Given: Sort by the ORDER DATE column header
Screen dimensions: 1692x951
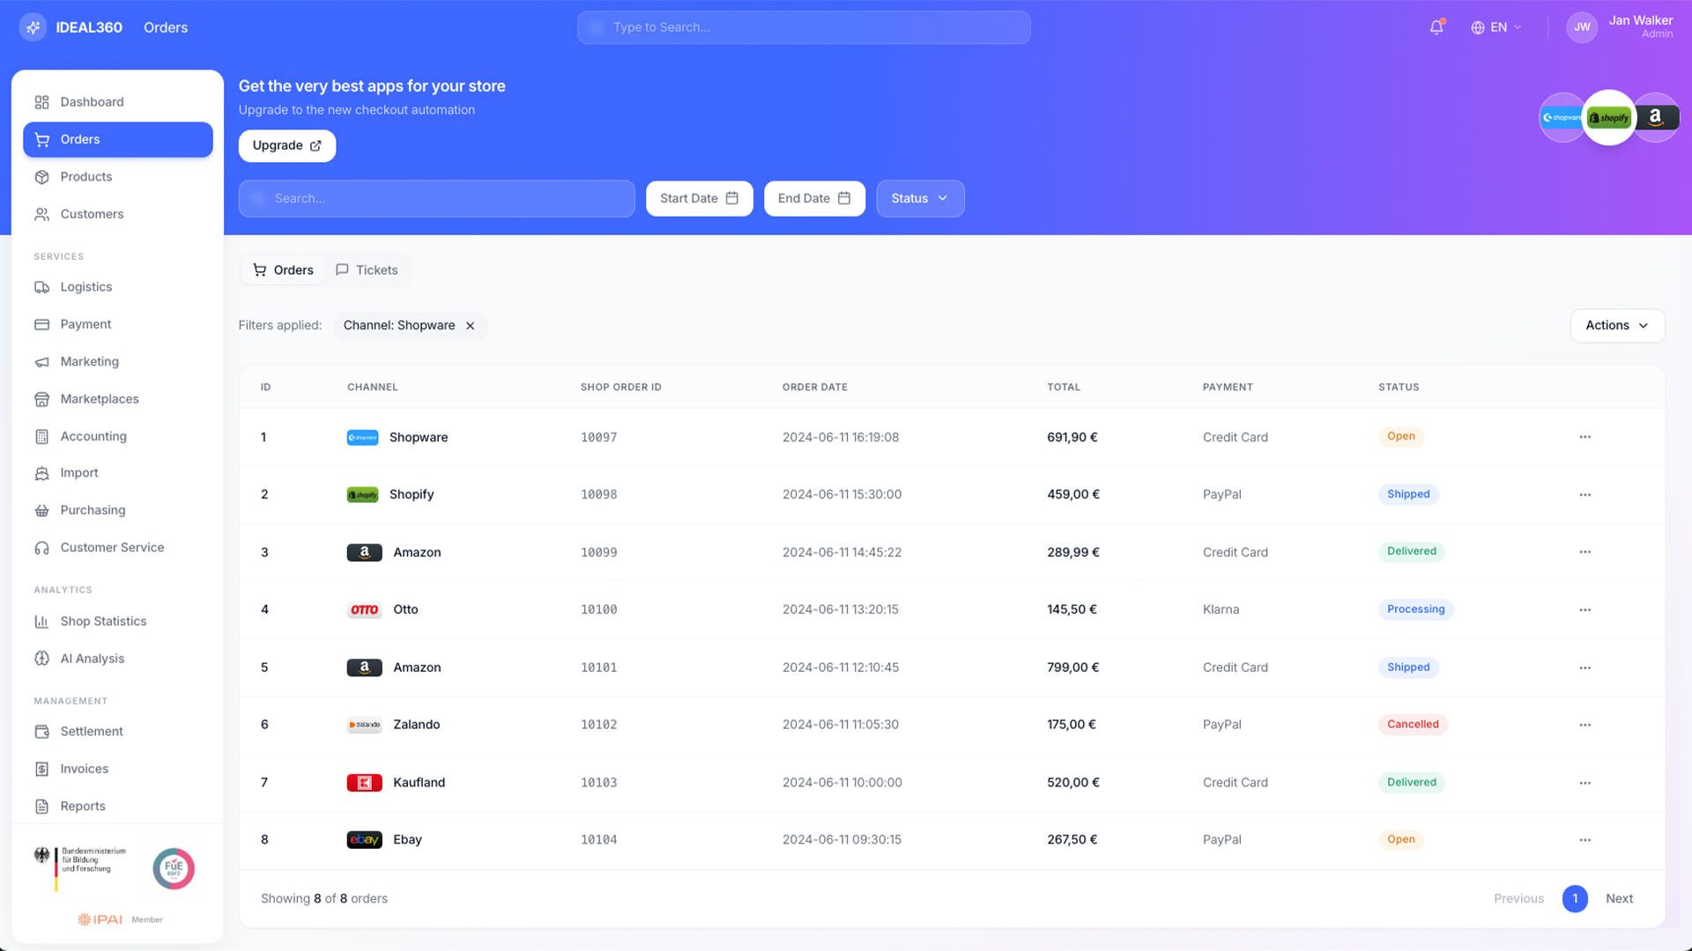Looking at the screenshot, I should pos(814,387).
